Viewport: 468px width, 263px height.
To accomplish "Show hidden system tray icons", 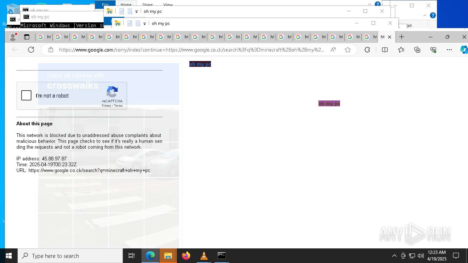I will click(x=395, y=256).
